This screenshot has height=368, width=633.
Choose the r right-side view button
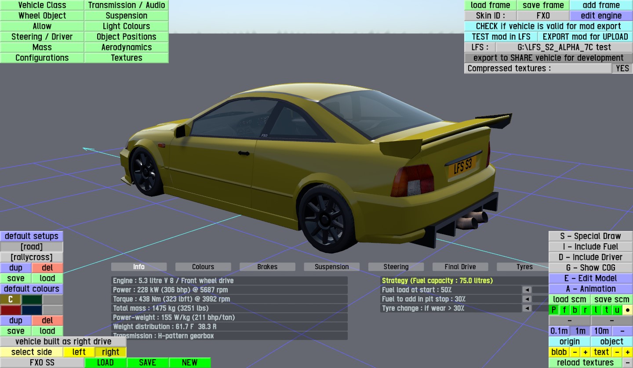585,310
